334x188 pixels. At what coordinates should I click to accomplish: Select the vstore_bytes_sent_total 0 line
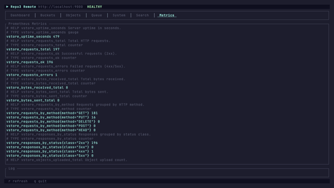click(x=33, y=100)
